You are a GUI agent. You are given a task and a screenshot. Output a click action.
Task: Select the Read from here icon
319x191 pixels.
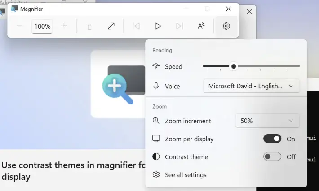click(201, 26)
